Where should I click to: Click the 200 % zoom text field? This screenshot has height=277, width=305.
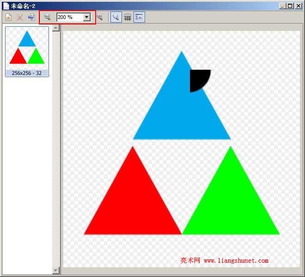click(x=69, y=17)
